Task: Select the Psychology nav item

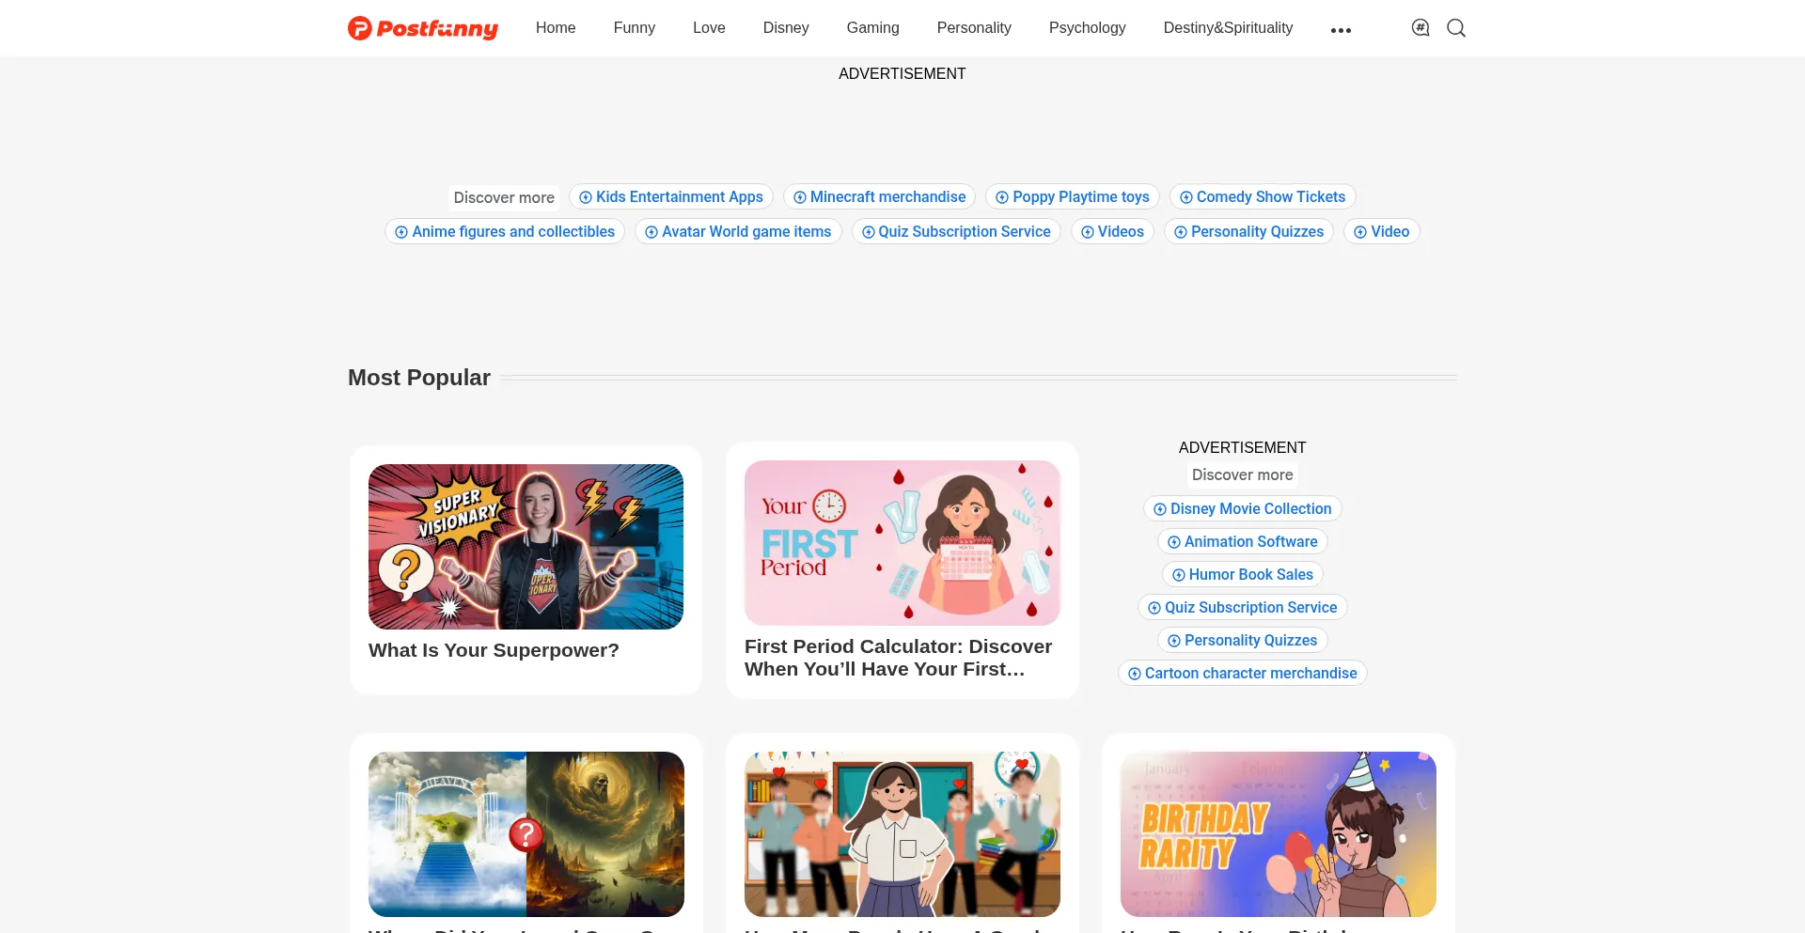Action: pyautogui.click(x=1088, y=28)
